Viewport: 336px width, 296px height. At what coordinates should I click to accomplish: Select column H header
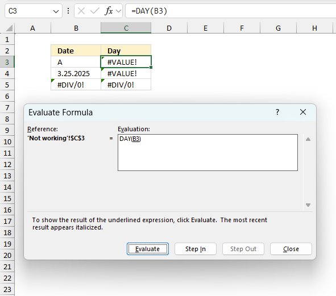coord(314,28)
